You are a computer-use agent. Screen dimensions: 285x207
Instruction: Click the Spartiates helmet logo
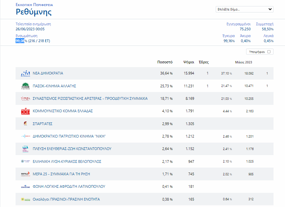(25, 124)
